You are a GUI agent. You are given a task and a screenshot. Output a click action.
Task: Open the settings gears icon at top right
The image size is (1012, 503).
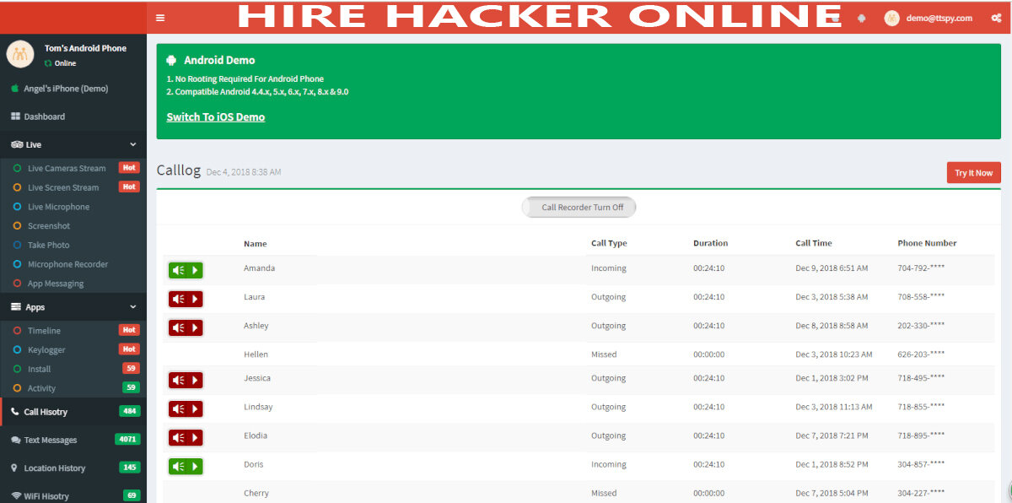point(995,18)
